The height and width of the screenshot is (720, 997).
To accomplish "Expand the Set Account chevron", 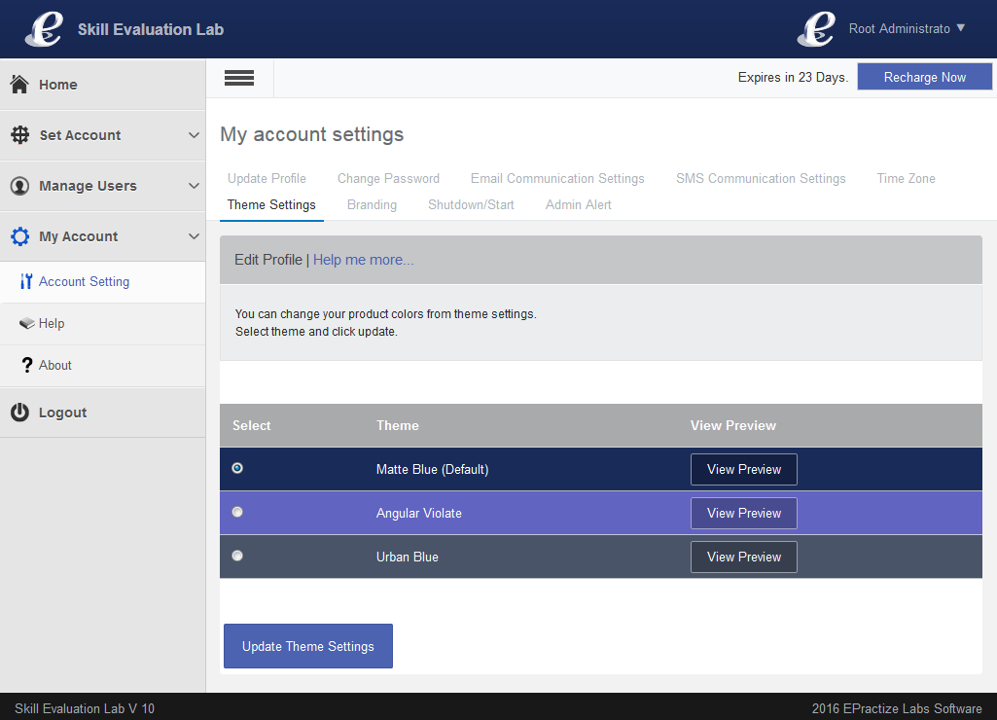I will tap(194, 135).
